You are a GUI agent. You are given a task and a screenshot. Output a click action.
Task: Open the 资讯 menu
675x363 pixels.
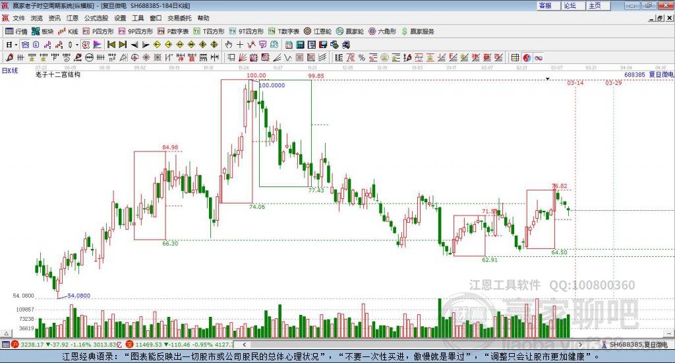click(x=55, y=18)
